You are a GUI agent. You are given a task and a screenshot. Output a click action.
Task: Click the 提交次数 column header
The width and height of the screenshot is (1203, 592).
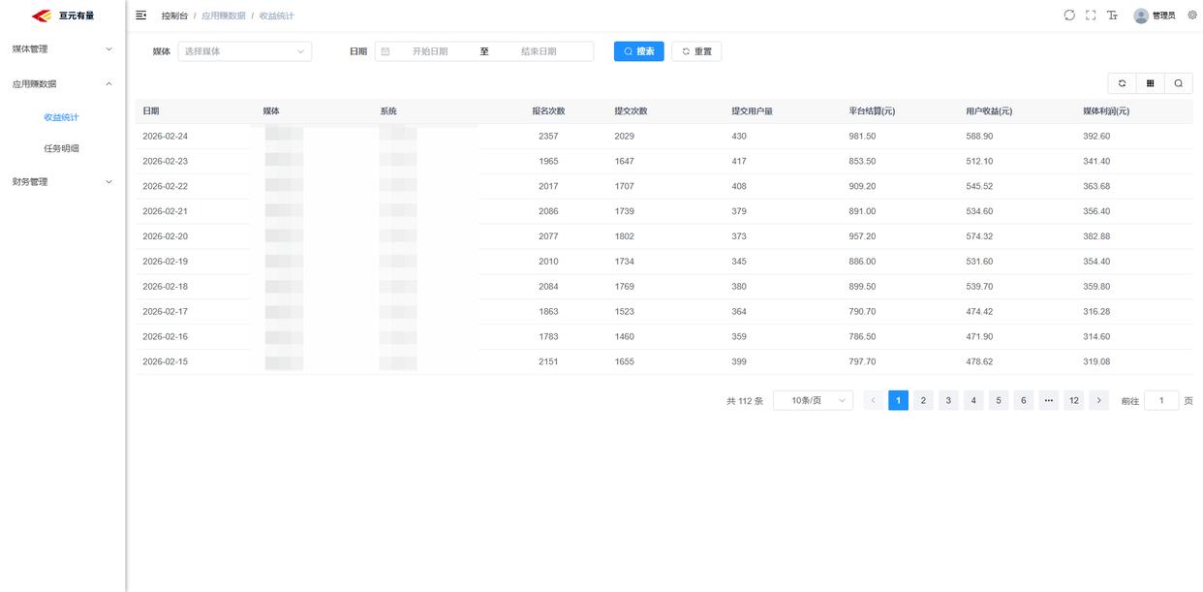coord(631,111)
